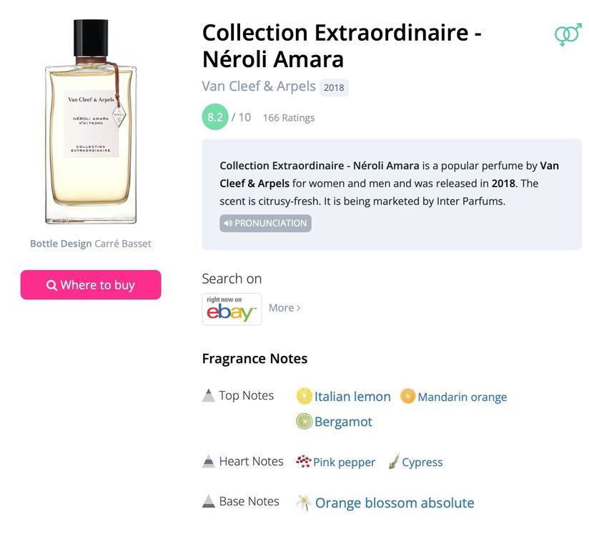
Task: Click the unisex gender symbol icon
Action: click(x=568, y=34)
